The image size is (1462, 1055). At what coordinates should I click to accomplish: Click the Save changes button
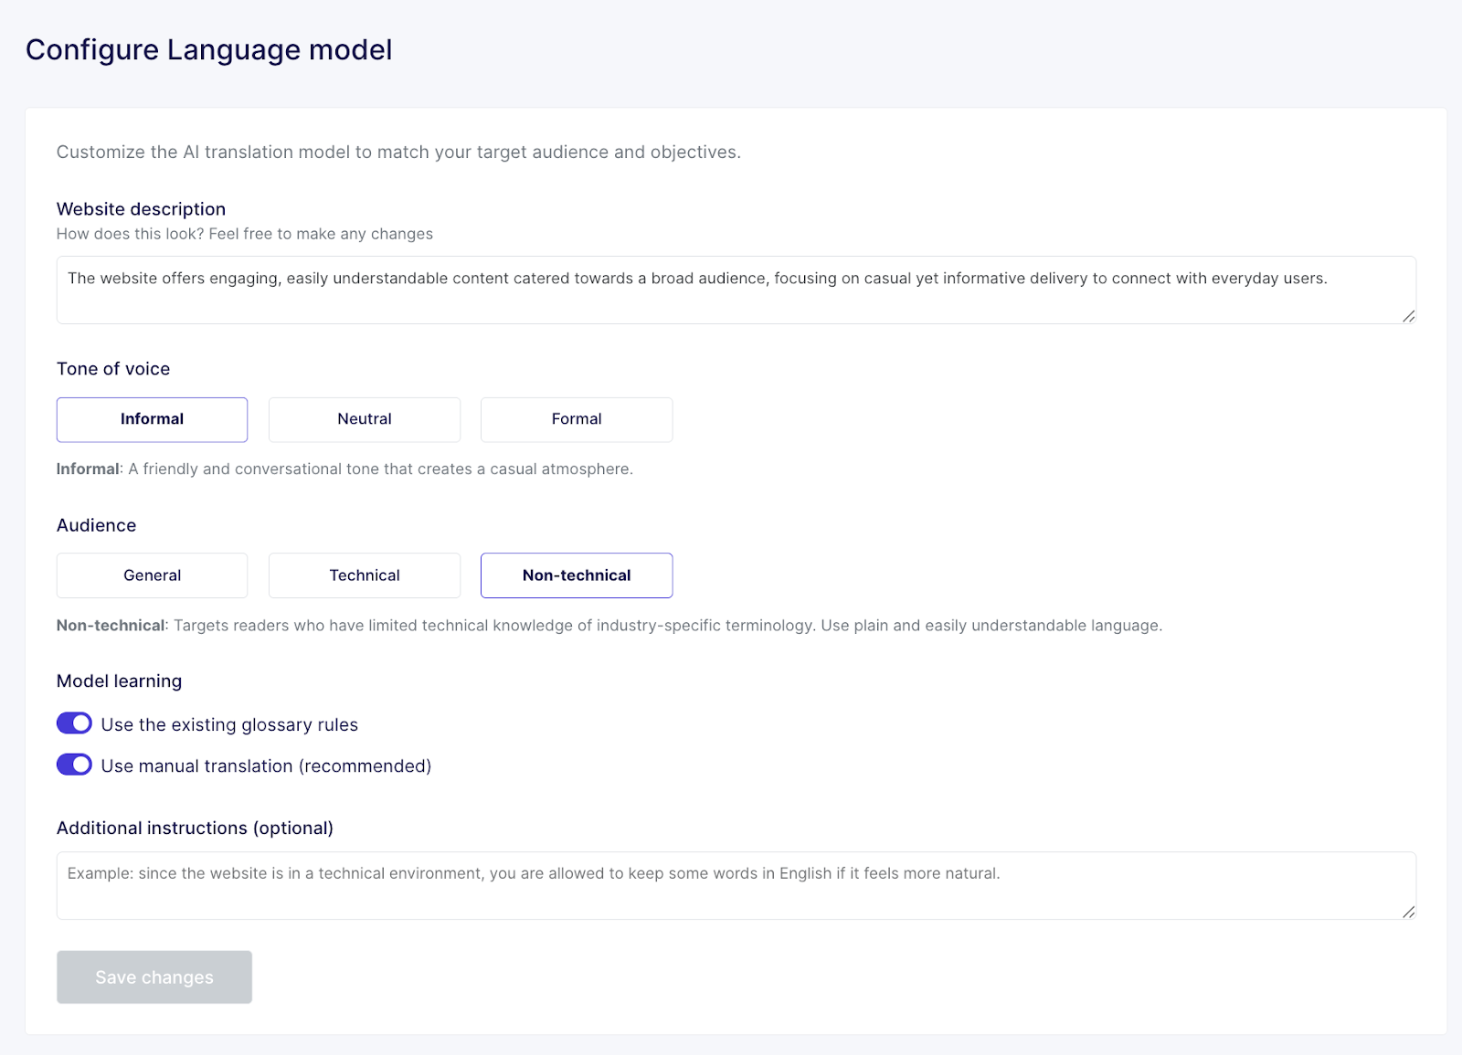click(x=154, y=976)
